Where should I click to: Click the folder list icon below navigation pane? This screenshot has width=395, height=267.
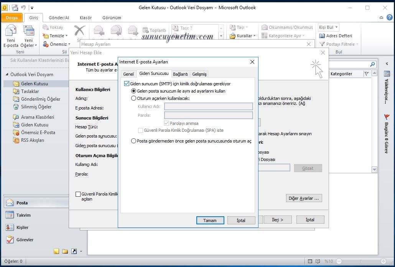pyautogui.click(x=65, y=251)
